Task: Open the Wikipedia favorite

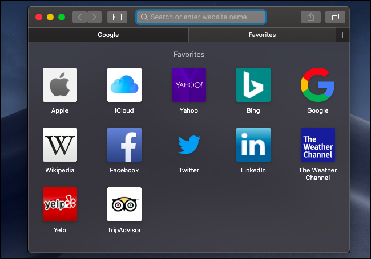Action: coord(60,145)
